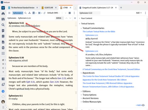Expand the Your Content section
Screen dimensions: 148x110
pos(80,18)
